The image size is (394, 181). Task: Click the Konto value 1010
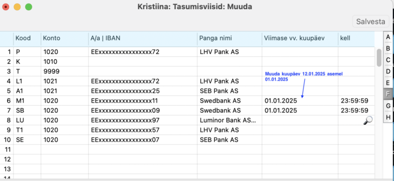pos(50,62)
